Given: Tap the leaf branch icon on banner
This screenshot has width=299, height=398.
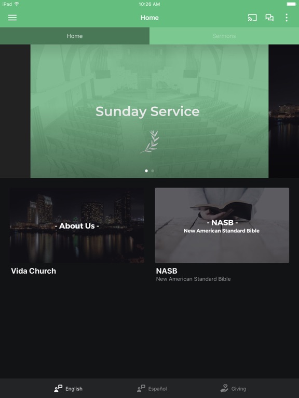Looking at the screenshot, I should 149,141.
